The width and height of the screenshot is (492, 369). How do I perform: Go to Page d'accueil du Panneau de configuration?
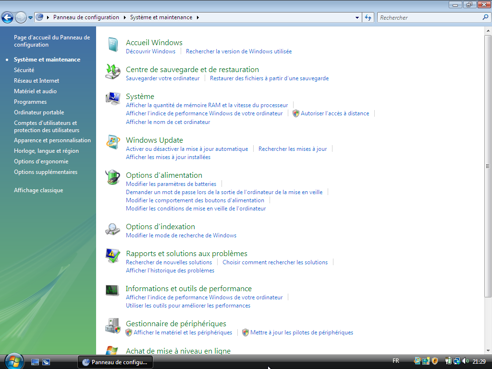click(52, 41)
